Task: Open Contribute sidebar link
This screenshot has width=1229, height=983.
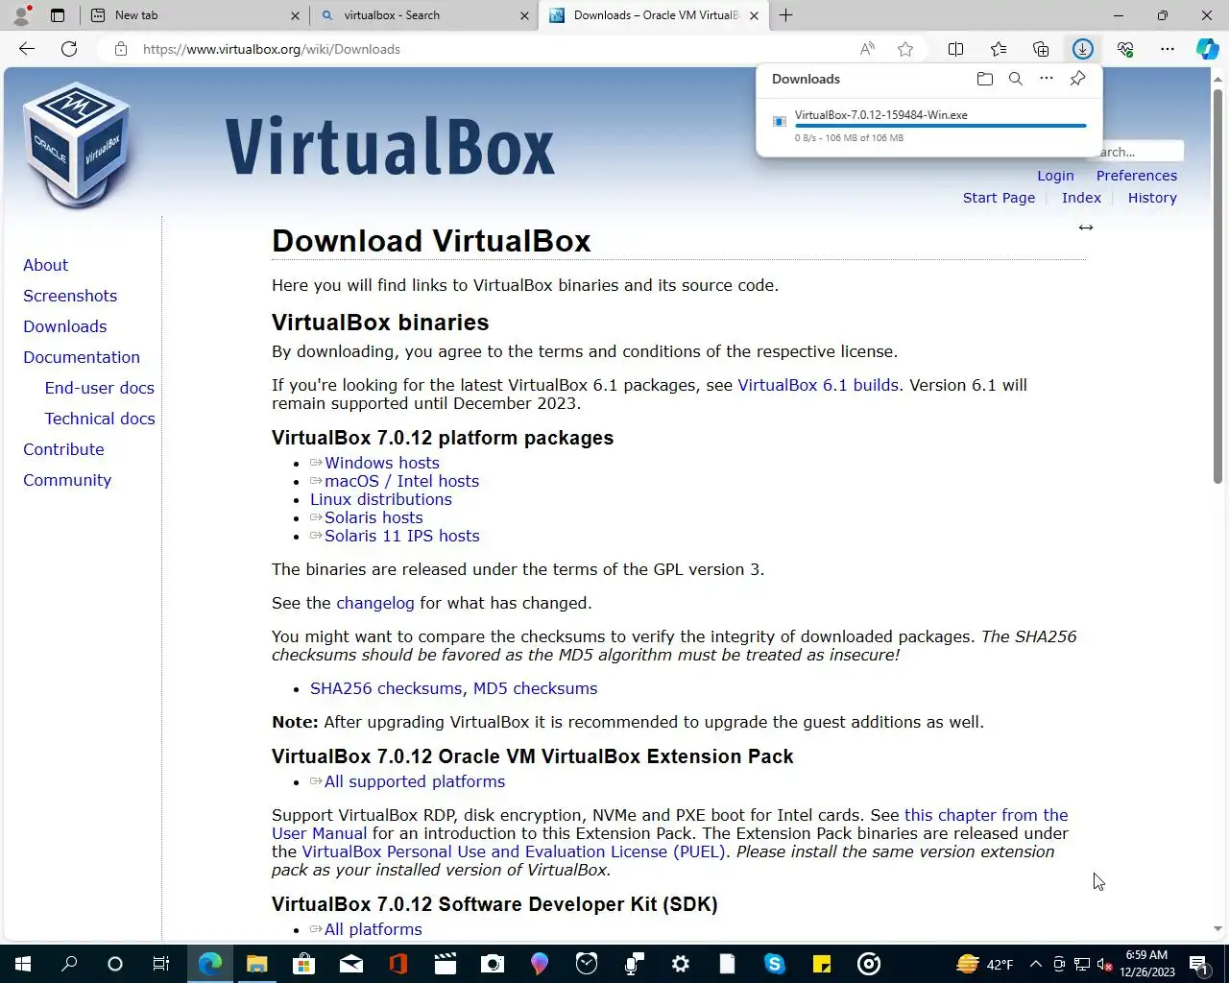Action: (63, 449)
